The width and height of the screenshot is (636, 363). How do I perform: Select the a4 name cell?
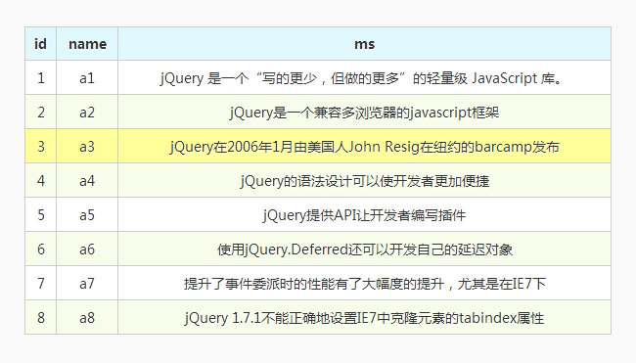click(87, 180)
